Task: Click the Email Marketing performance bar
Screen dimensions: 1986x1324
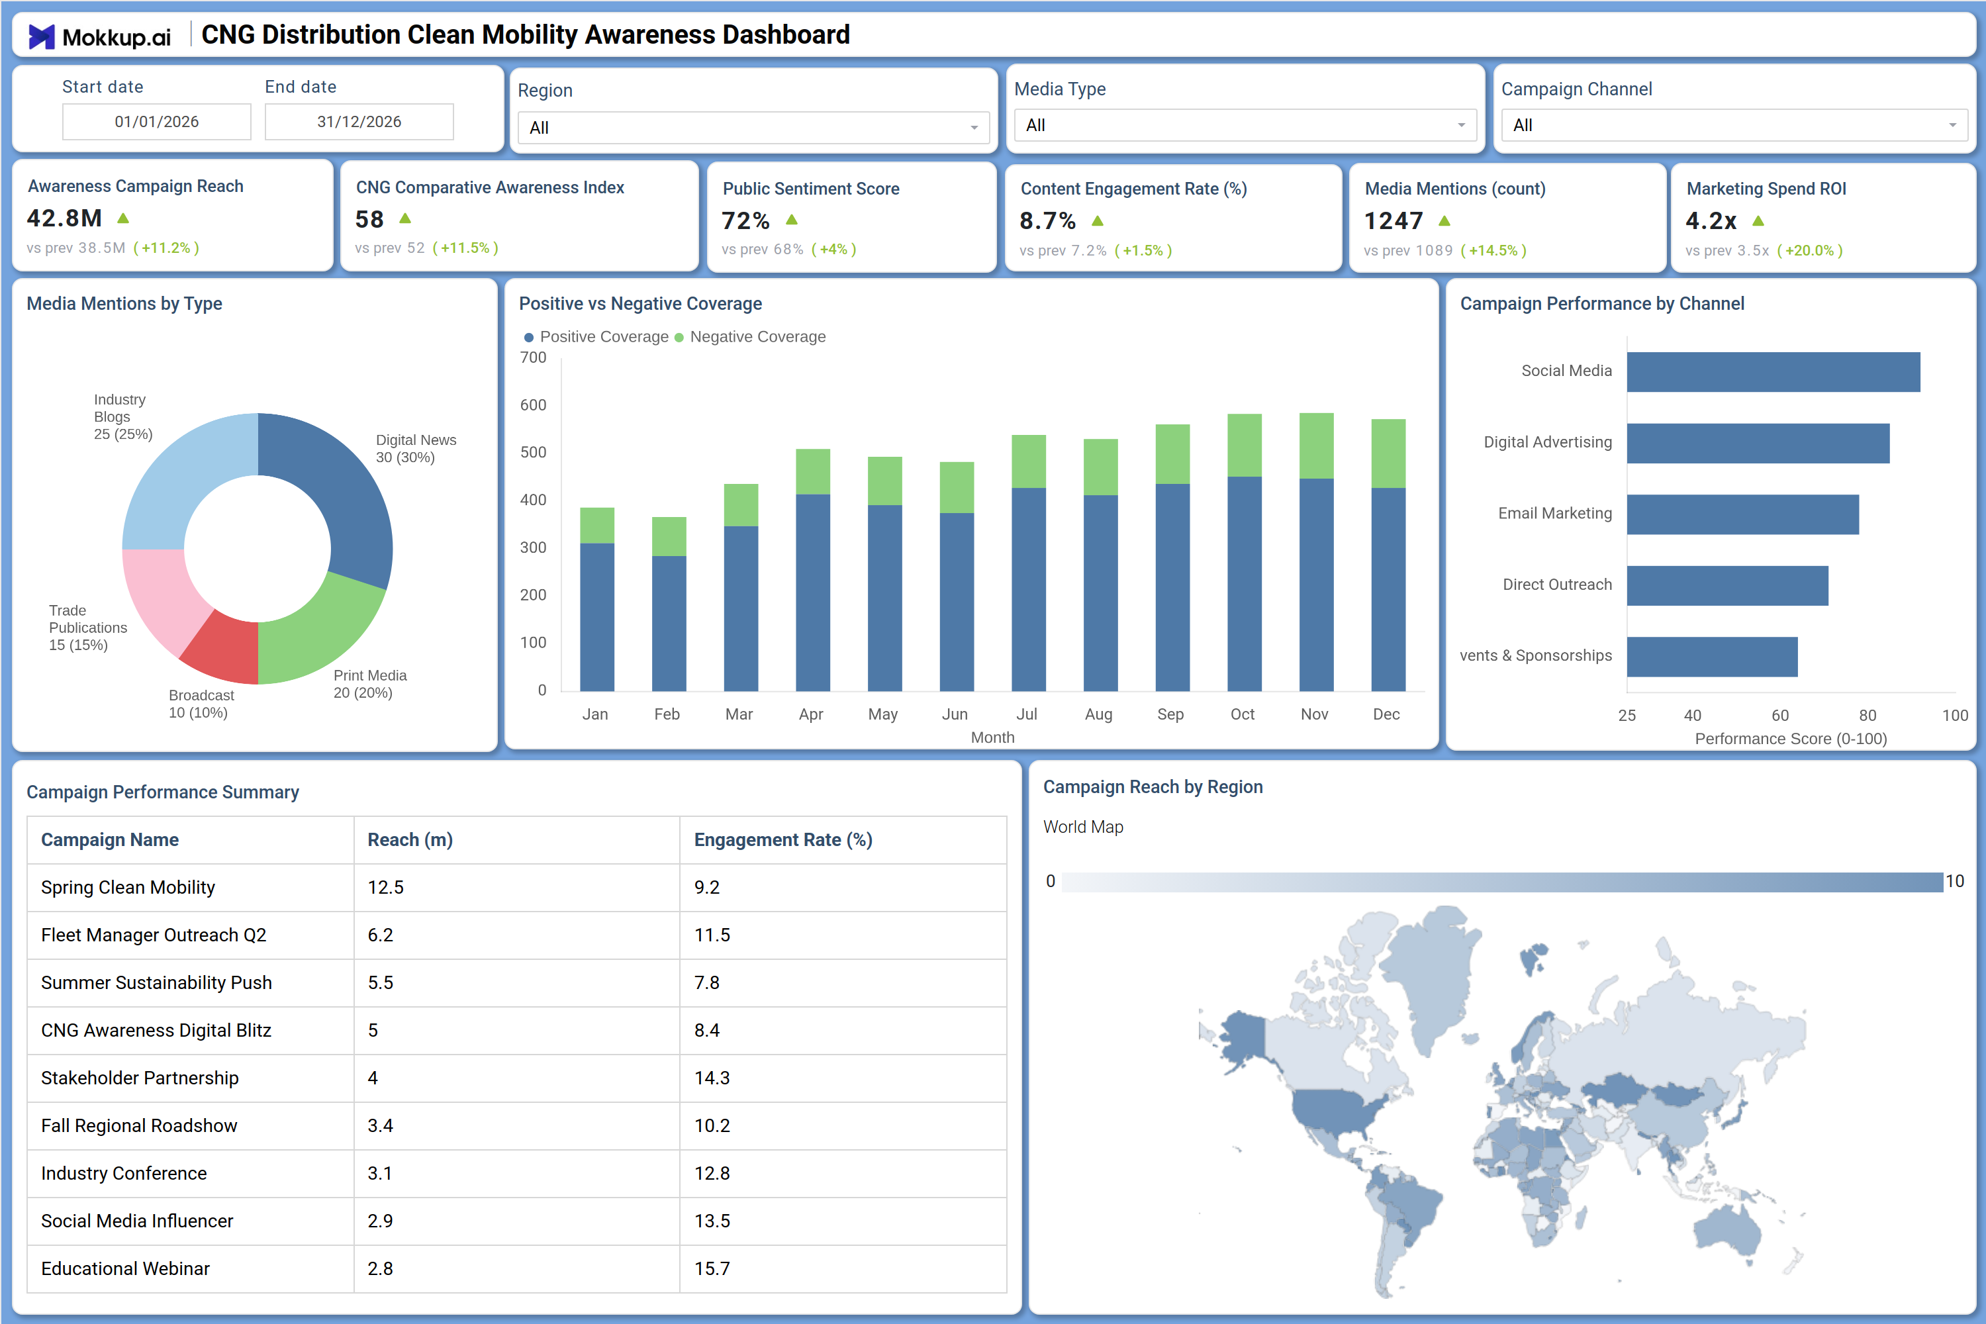Action: pos(1743,514)
